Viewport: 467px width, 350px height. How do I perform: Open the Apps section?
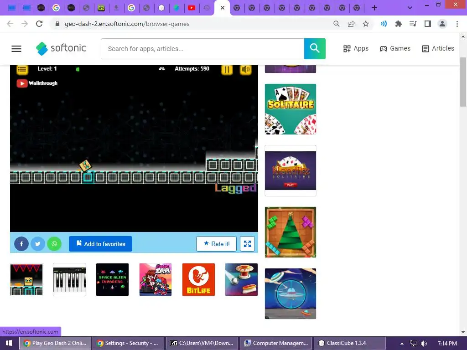356,48
